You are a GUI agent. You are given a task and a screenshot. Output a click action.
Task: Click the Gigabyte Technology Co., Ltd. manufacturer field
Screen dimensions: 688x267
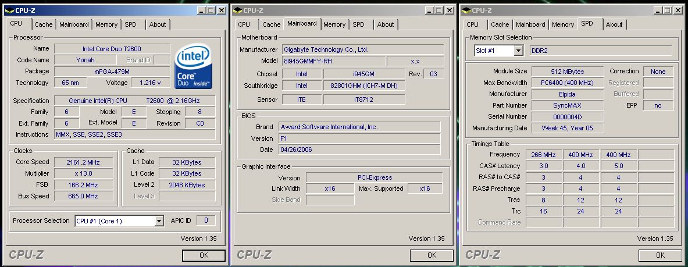362,49
